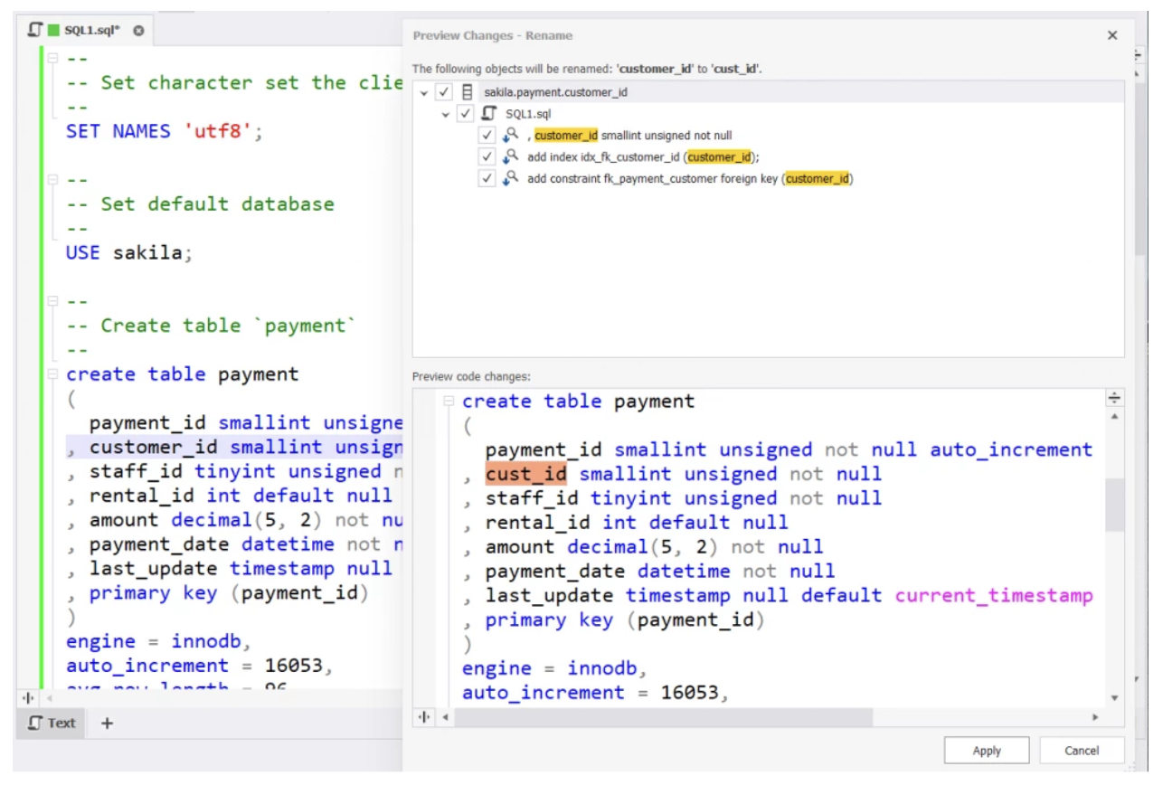Apply the rename changes
The image size is (1163, 785).
[987, 751]
